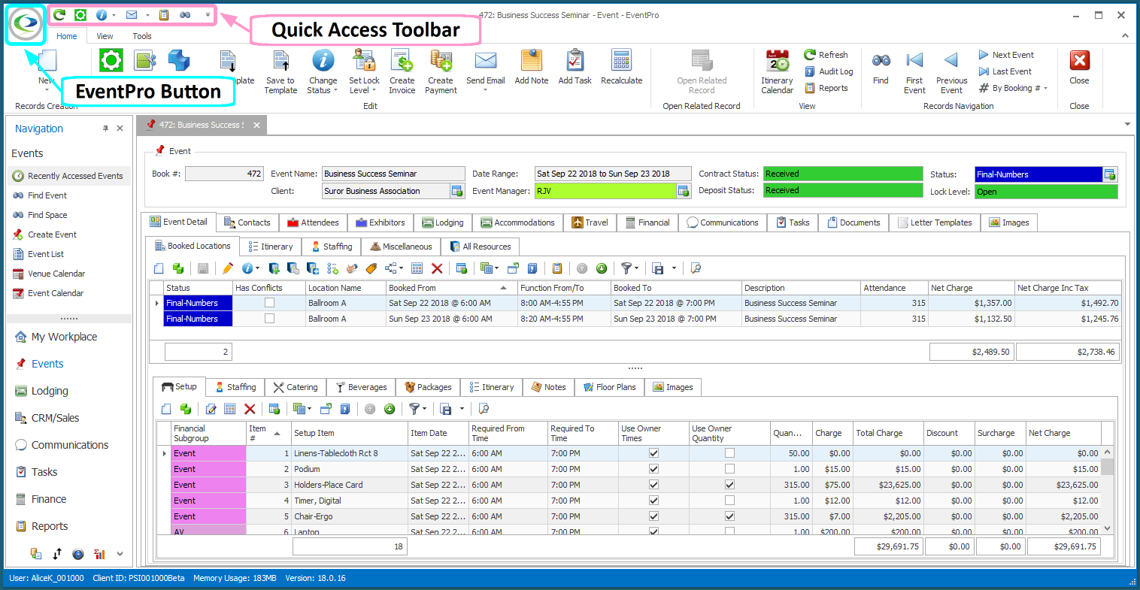The width and height of the screenshot is (1140, 590).
Task: Click Last Event button
Action: (x=1005, y=71)
